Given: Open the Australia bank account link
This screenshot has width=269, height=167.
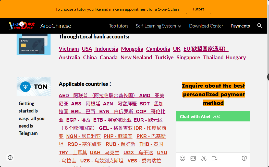Looking at the screenshot, I should pyautogui.click(x=69, y=58).
